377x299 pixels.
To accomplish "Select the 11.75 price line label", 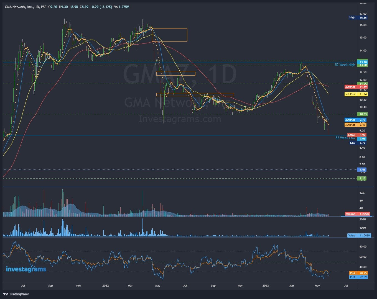I will click(363, 84).
